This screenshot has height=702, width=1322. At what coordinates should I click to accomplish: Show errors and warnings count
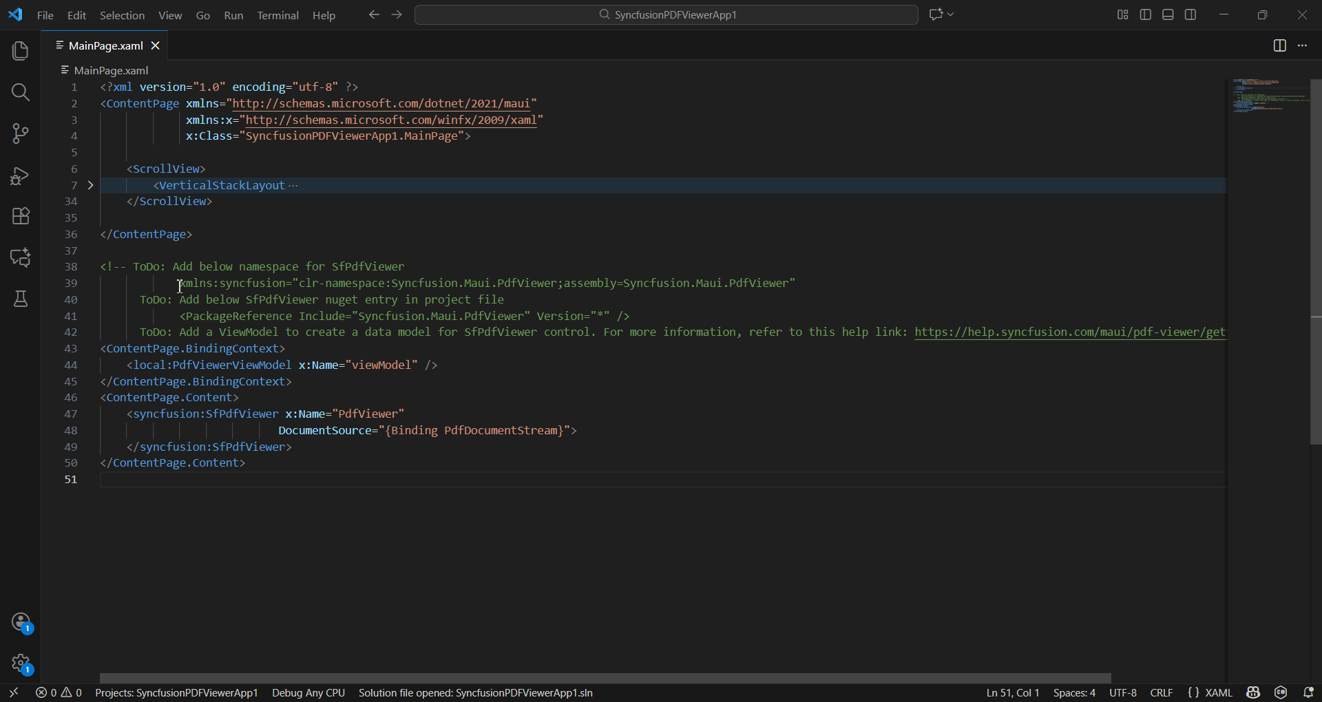[x=59, y=692]
